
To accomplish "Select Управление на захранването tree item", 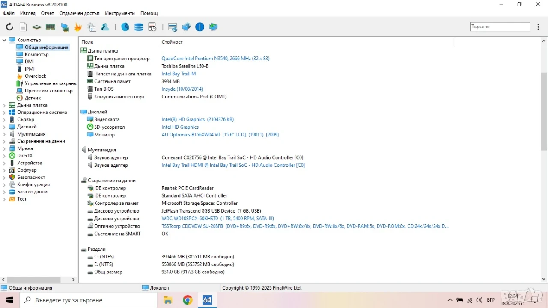I will (50, 83).
